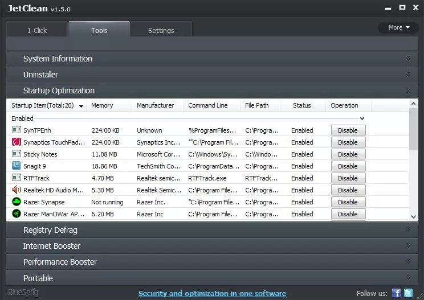The image size is (424, 300).
Task: Click the startup list scroll up arrow
Action: [413, 104]
